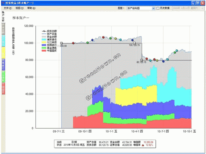
Task: Click the square marker labeled 100,120.15
Action: click(x=134, y=43)
